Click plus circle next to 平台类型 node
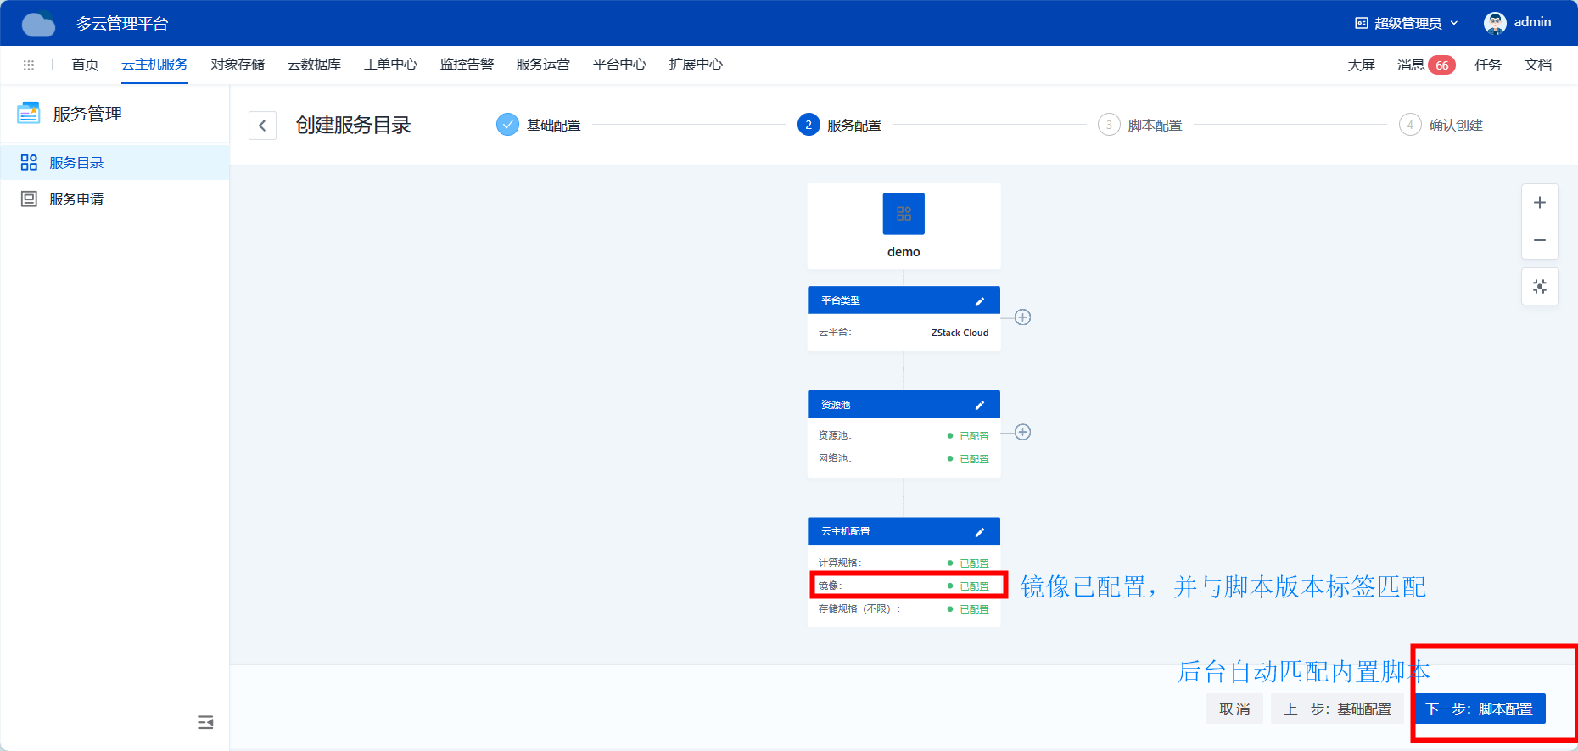Viewport: 1578px width, 751px height. pyautogui.click(x=1023, y=317)
